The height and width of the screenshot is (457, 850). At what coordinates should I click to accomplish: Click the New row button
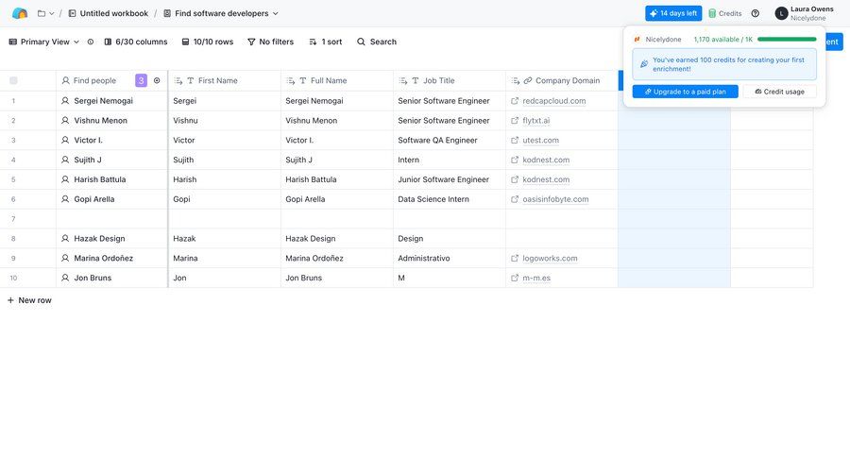pos(29,300)
